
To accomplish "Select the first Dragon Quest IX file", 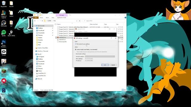I will [x=73, y=27].
